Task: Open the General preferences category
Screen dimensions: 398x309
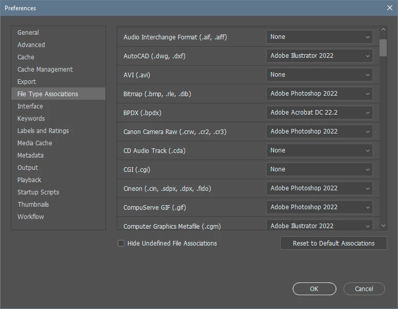Action: point(58,32)
